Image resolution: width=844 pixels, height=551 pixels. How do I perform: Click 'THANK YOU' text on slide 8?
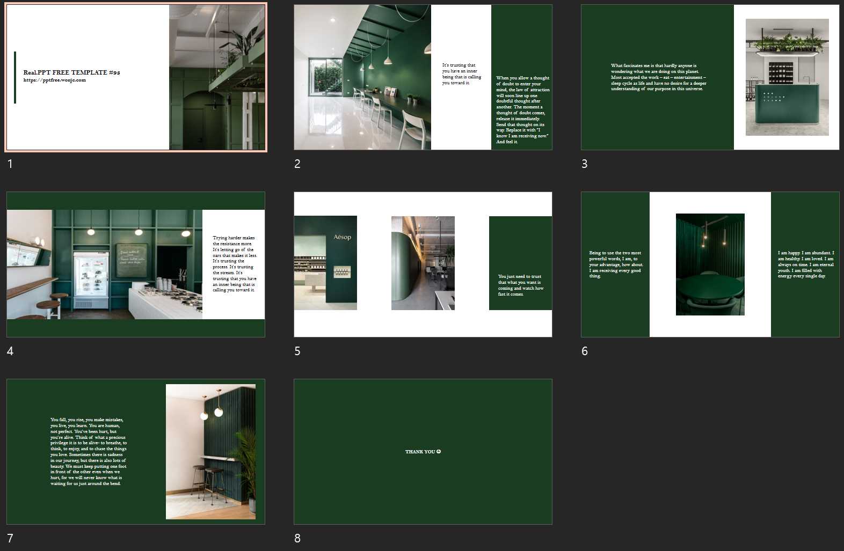click(423, 452)
